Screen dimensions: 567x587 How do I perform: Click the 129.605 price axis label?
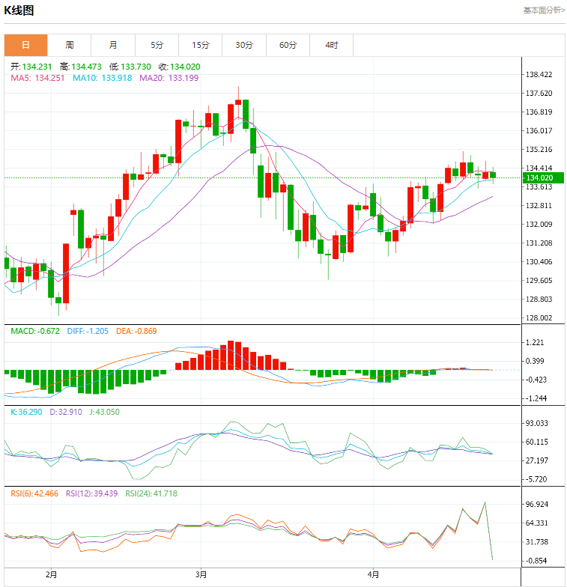pyautogui.click(x=539, y=280)
